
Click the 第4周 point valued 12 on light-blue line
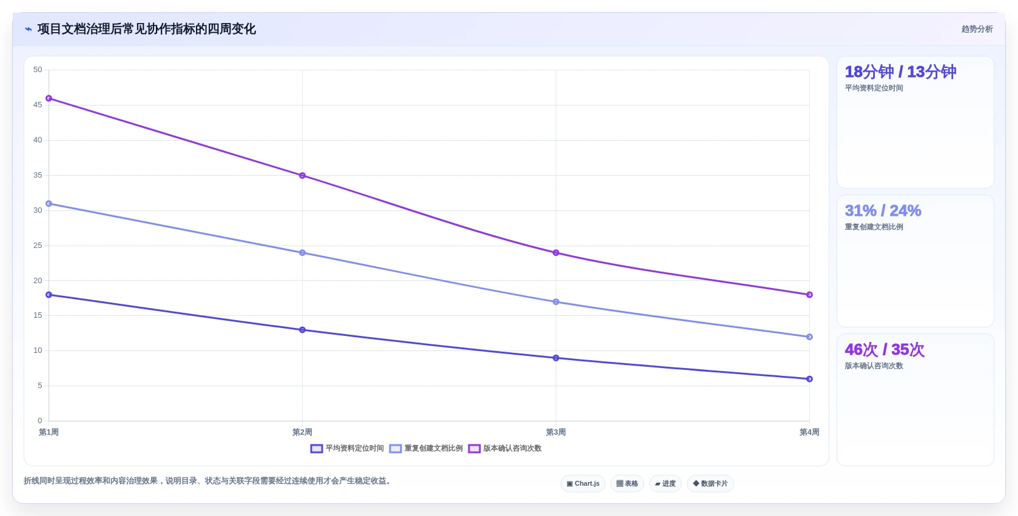(x=809, y=337)
